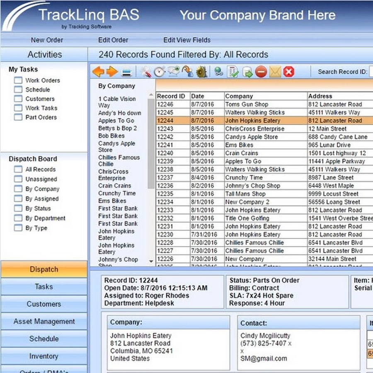The width and height of the screenshot is (373, 373).
Task: Click the reassign user arrow icon
Action: click(x=188, y=72)
